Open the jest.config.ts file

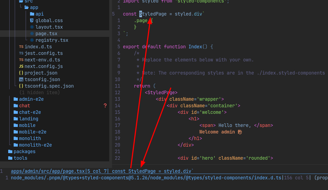click(44, 53)
